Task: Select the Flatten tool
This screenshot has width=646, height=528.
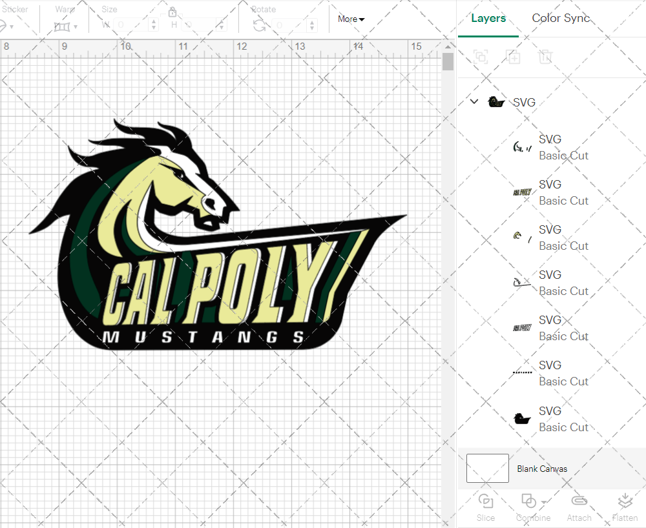Action: pyautogui.click(x=625, y=507)
